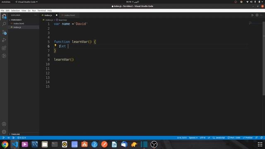
Task: Click the Port: 5500 Live Server status
Action: [x=234, y=138]
